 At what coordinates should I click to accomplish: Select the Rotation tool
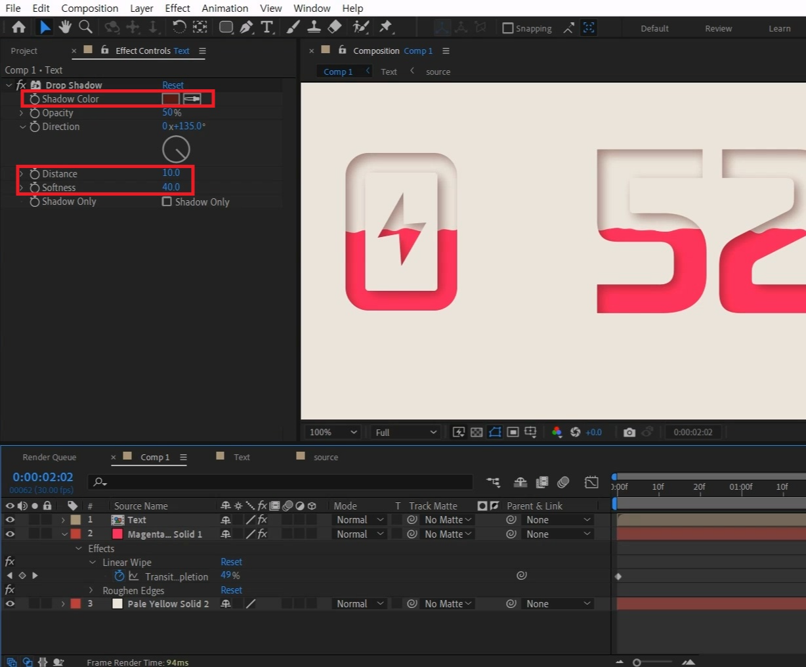coord(179,27)
